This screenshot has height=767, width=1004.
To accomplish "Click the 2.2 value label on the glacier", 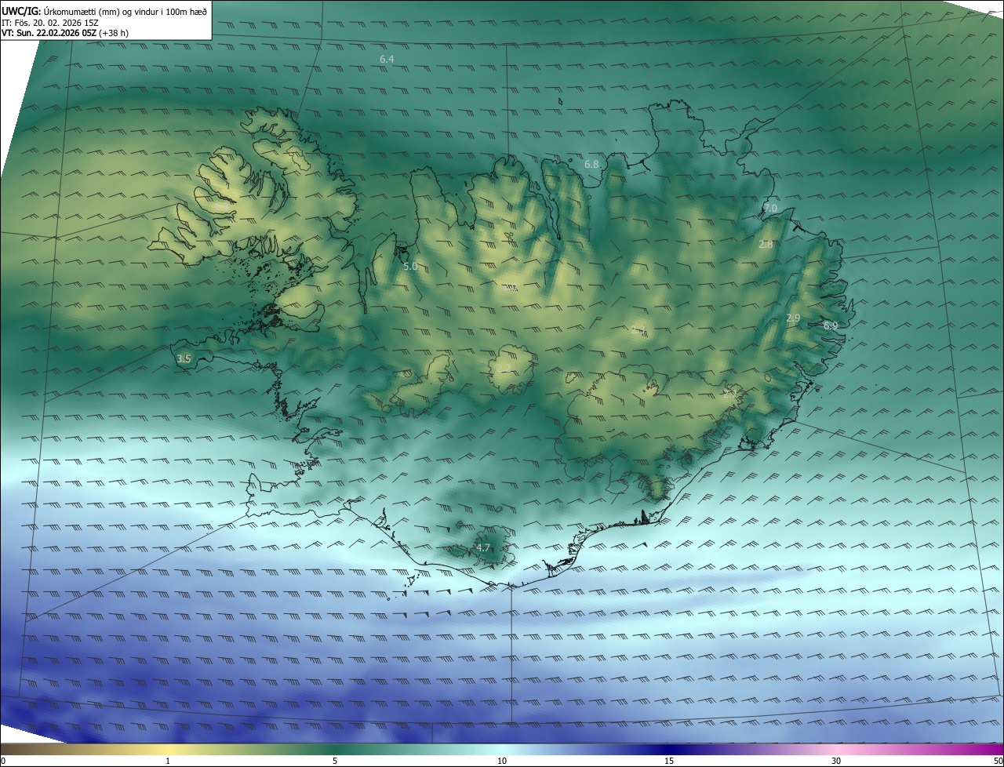I will 504,368.
